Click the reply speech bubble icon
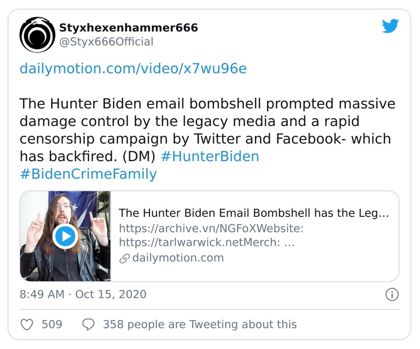This screenshot has height=349, width=420. [88, 324]
